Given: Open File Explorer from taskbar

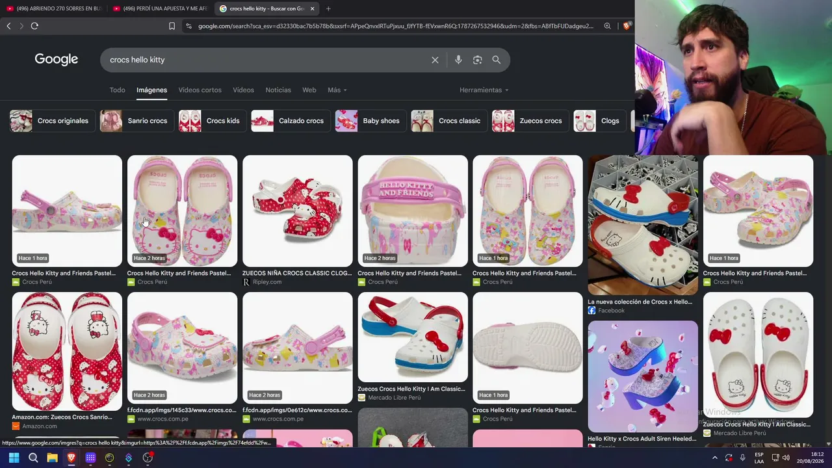Looking at the screenshot, I should coord(52,458).
